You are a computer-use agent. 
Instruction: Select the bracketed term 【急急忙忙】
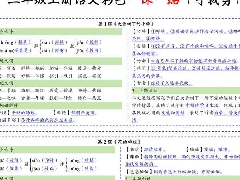click(x=139, y=172)
